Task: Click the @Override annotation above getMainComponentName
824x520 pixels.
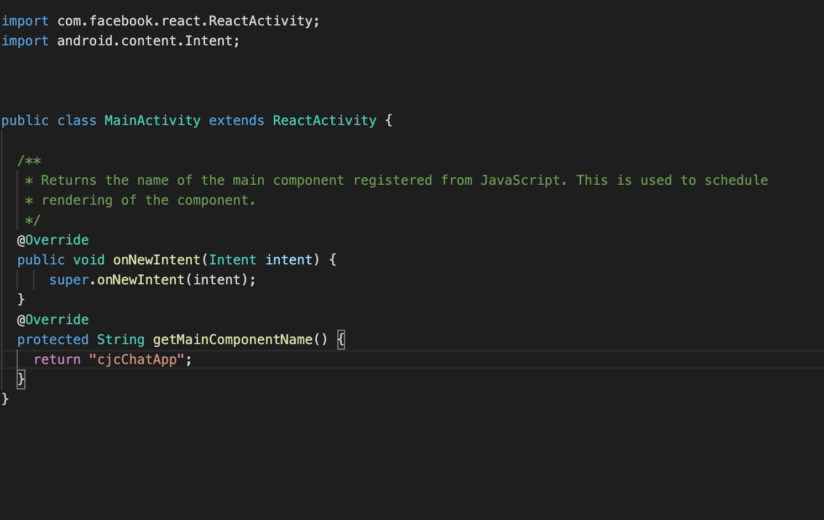Action: coord(53,320)
